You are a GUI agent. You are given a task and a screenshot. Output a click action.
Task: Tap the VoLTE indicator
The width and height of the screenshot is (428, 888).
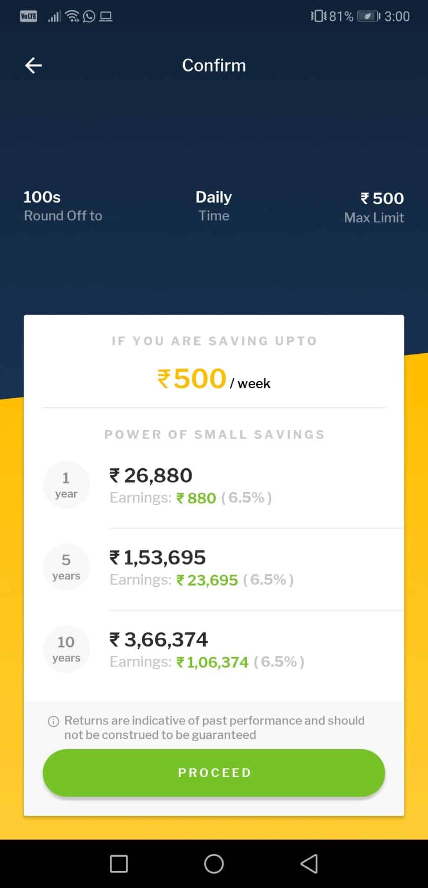tap(28, 16)
